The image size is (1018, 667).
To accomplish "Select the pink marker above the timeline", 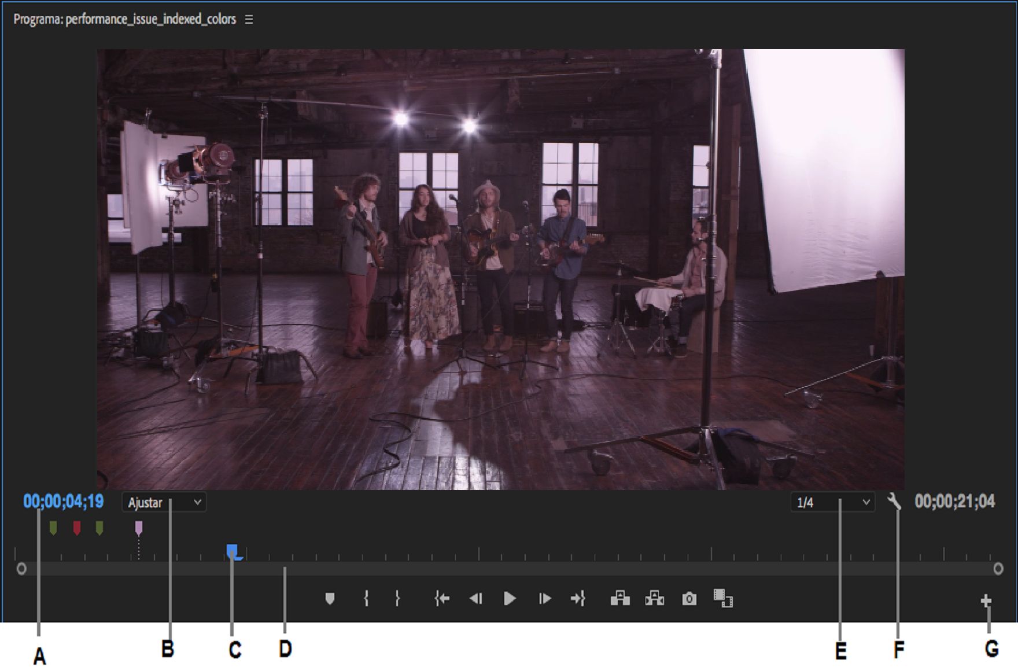I will tap(139, 527).
